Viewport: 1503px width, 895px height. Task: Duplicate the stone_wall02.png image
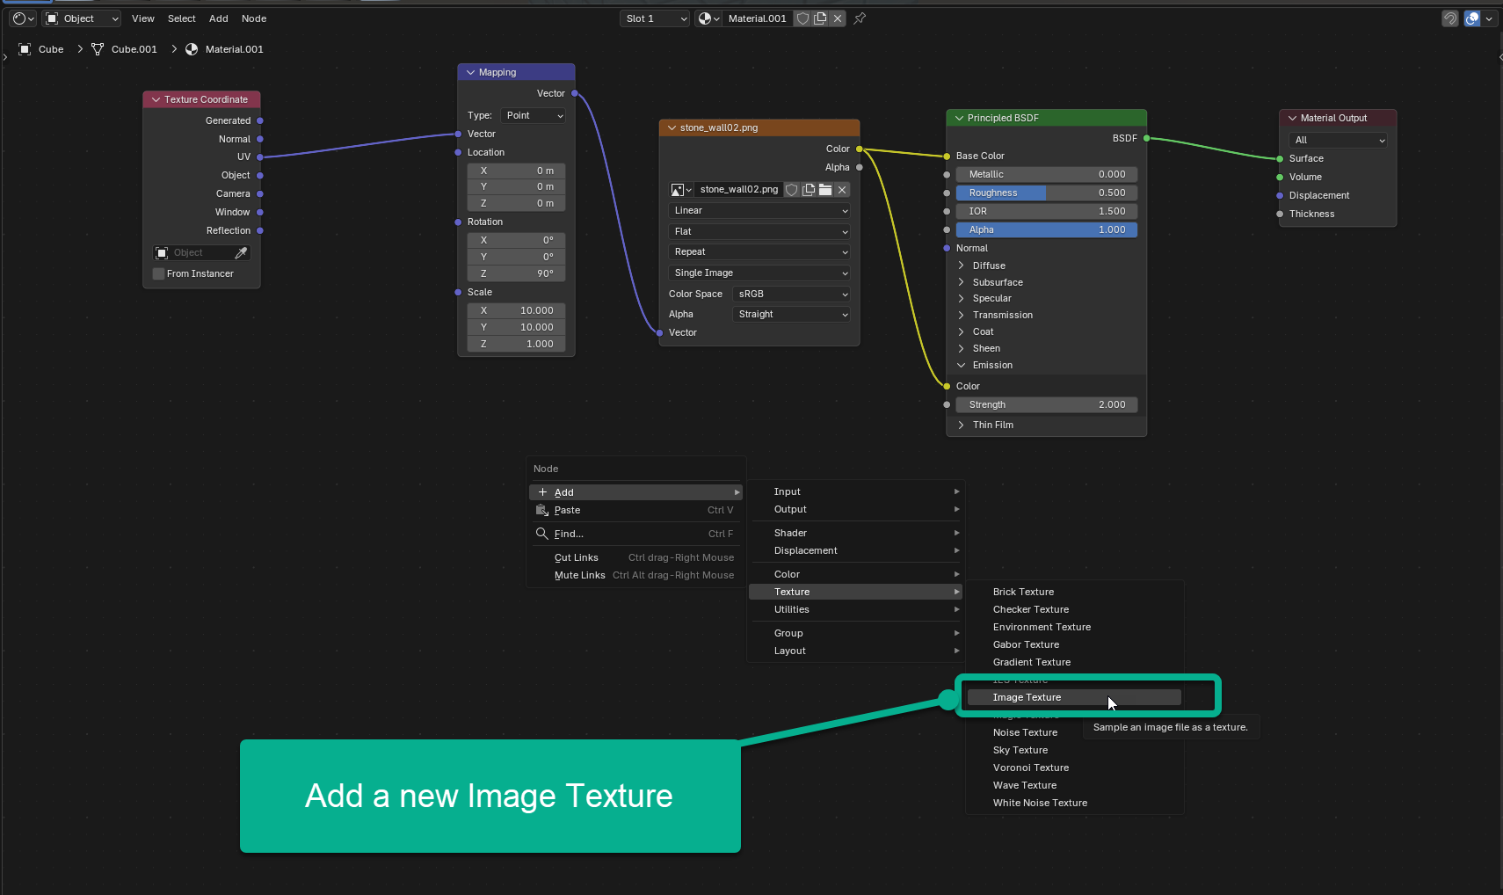[808, 189]
